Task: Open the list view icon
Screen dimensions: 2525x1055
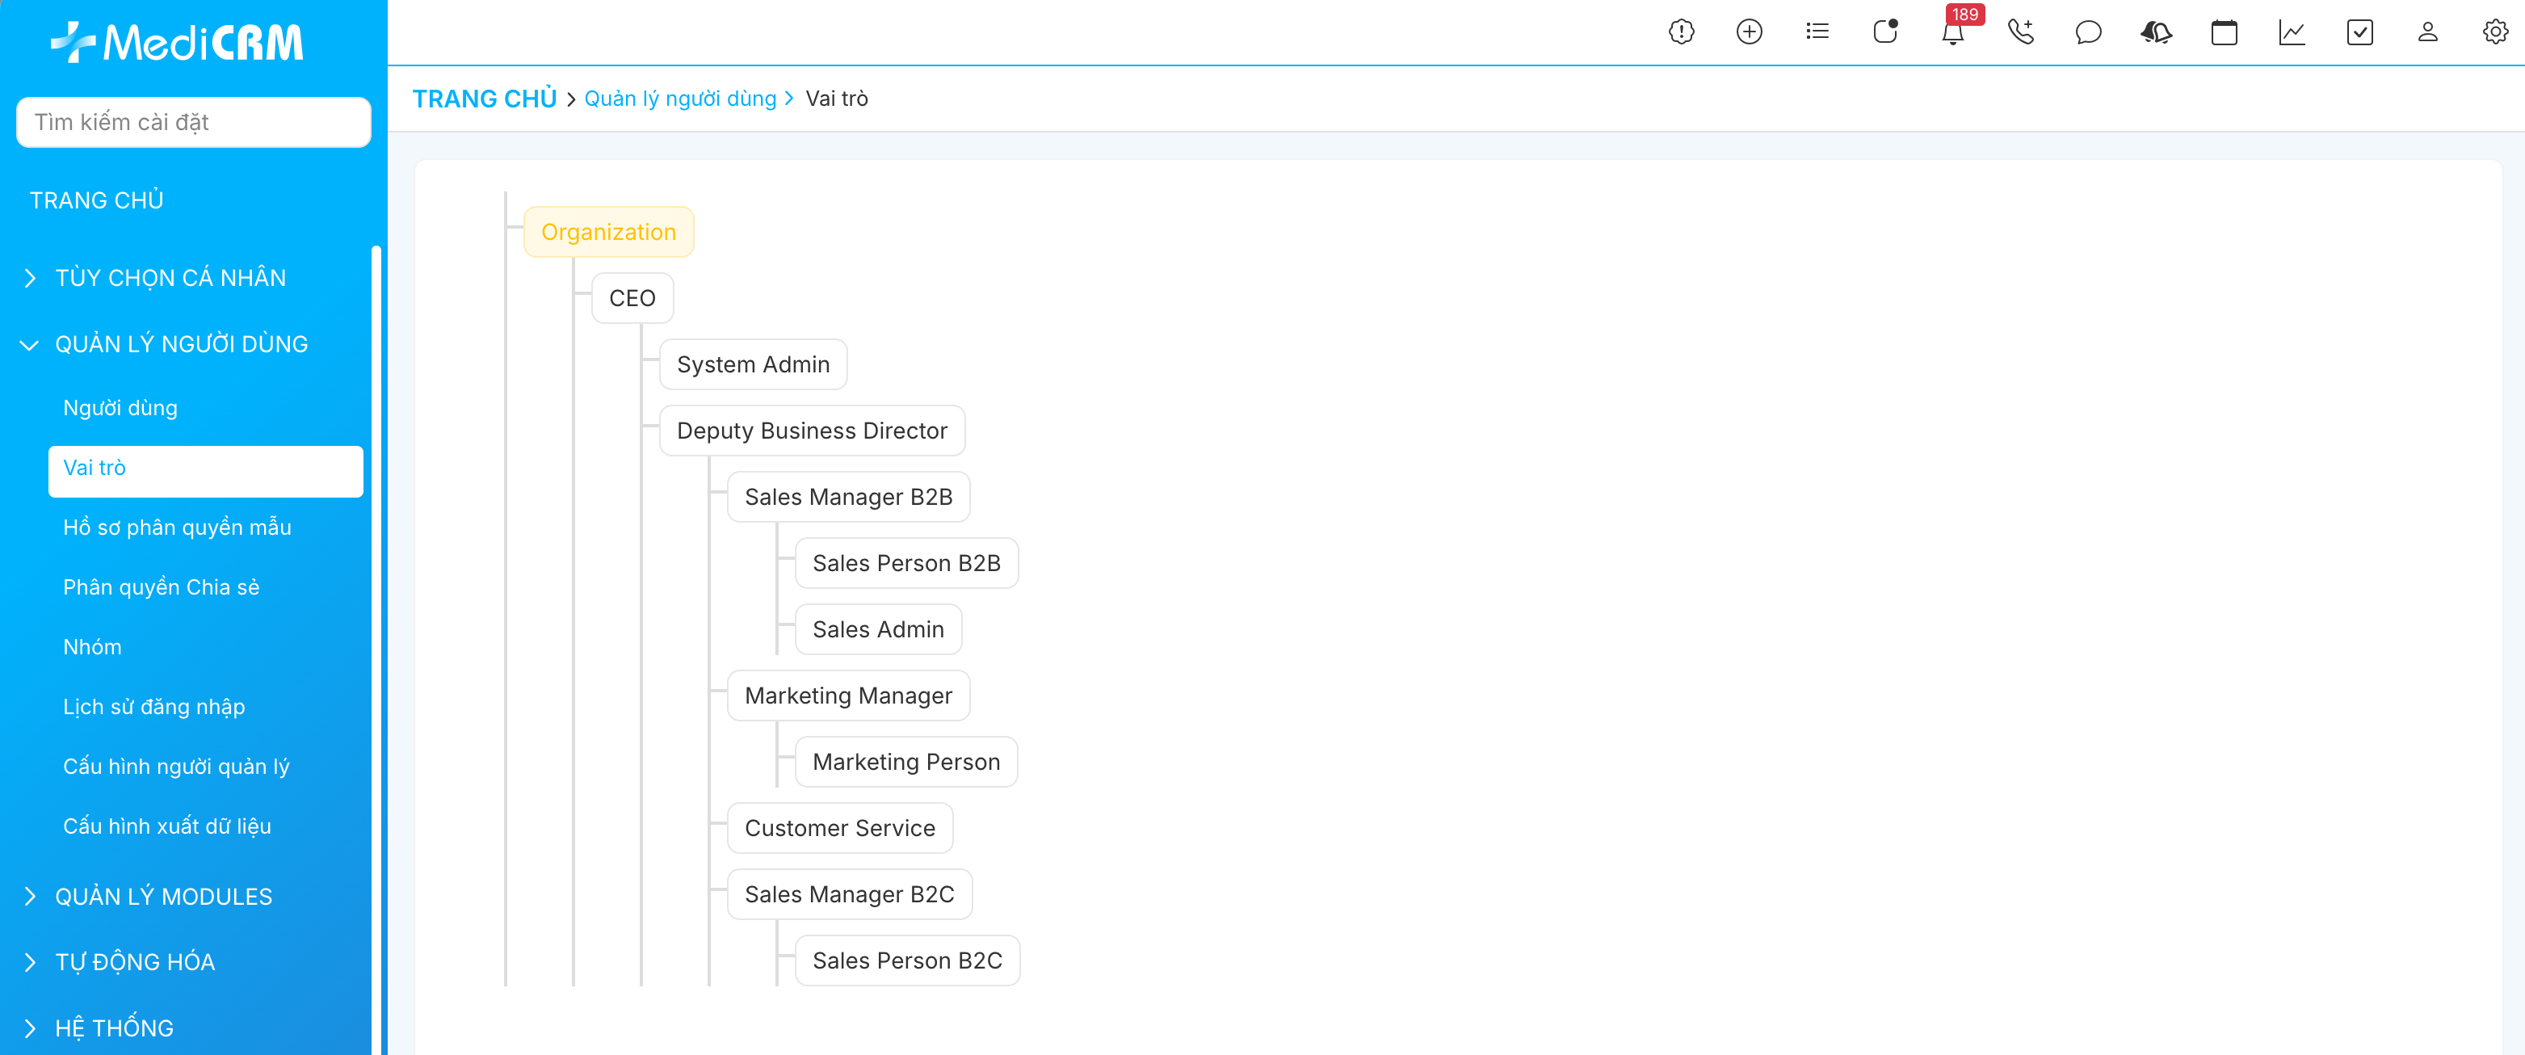Action: coord(1817,32)
